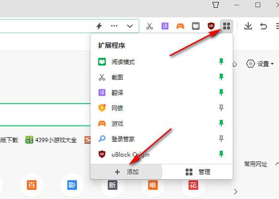
Task: Open the purple translate toolbar icon
Action: (165, 26)
